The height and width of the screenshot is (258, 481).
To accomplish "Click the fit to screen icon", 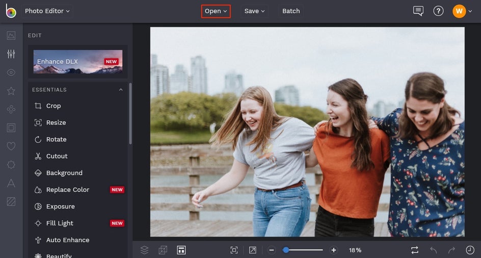I will point(234,250).
